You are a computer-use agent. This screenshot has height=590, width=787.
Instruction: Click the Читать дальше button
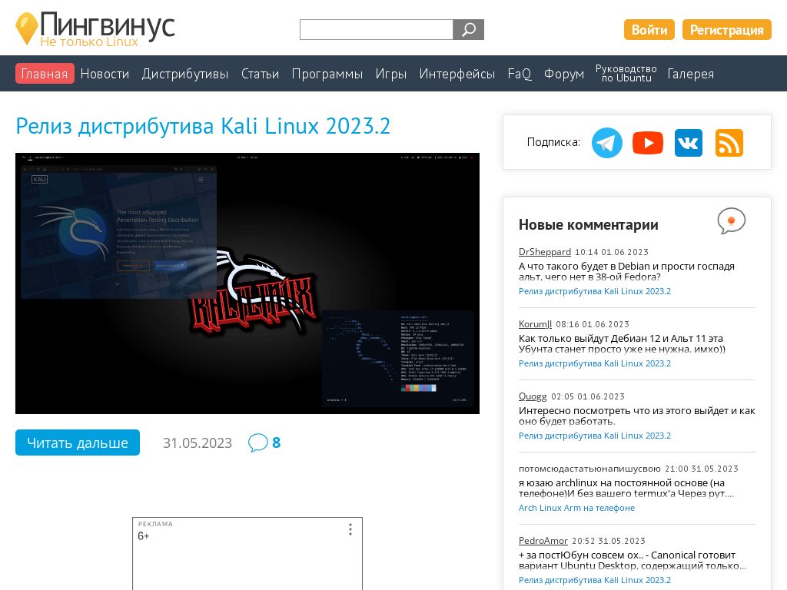78,442
